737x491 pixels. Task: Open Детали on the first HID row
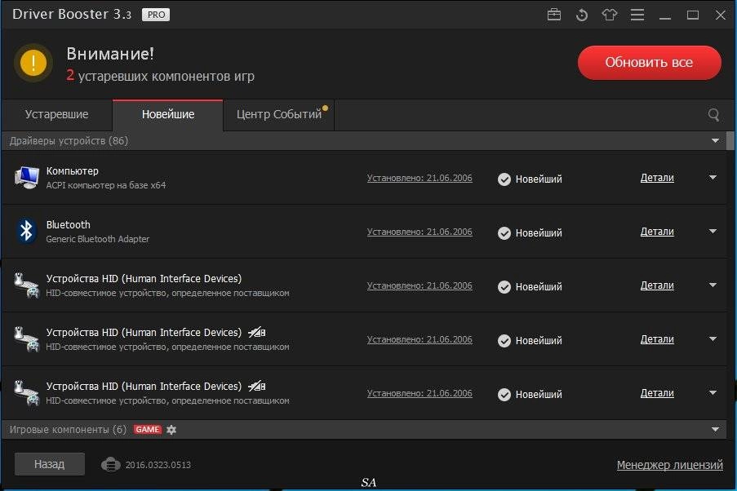657,285
